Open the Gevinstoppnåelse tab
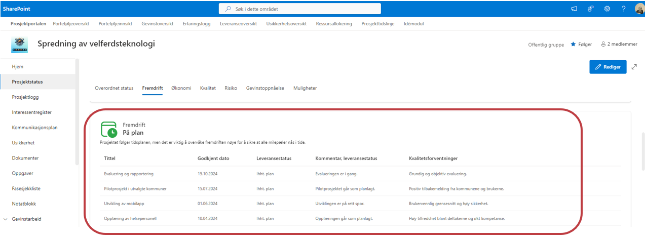Viewport: 645px width, 239px height. [265, 88]
